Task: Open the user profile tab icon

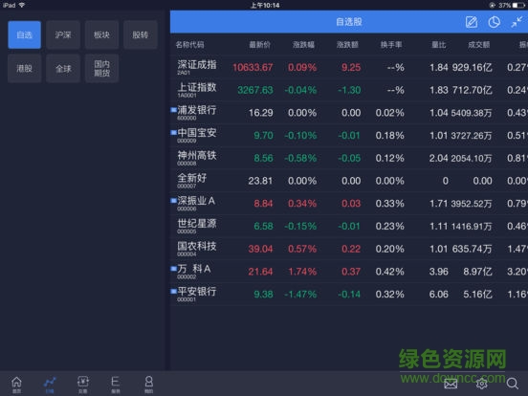Action: point(149,385)
